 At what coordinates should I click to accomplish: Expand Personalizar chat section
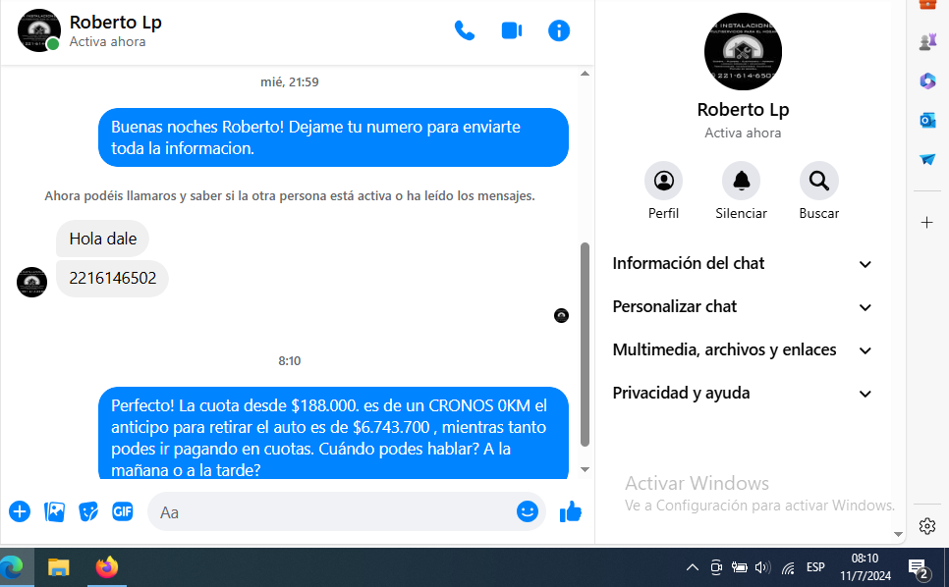pyautogui.click(x=742, y=307)
